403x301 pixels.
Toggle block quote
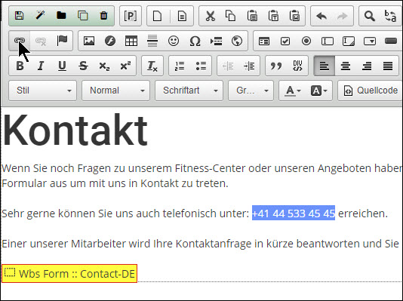[276, 66]
